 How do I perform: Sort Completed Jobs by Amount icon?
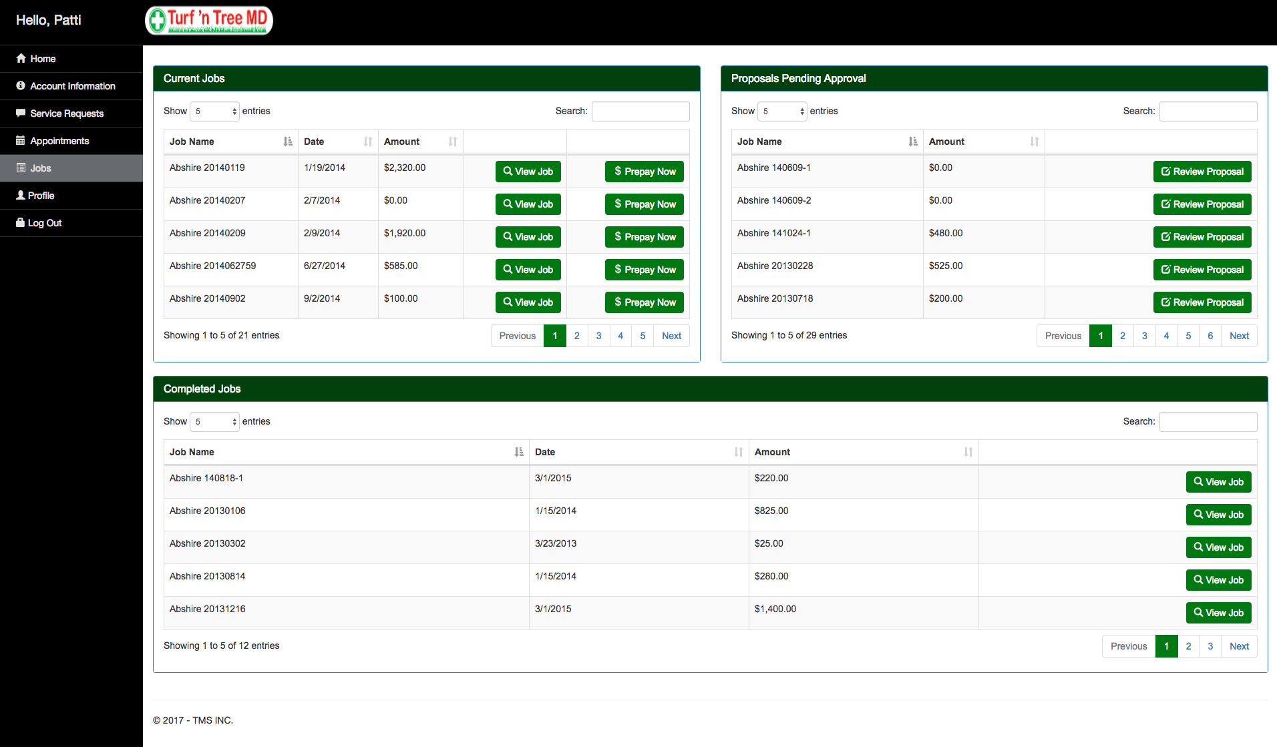(x=968, y=452)
